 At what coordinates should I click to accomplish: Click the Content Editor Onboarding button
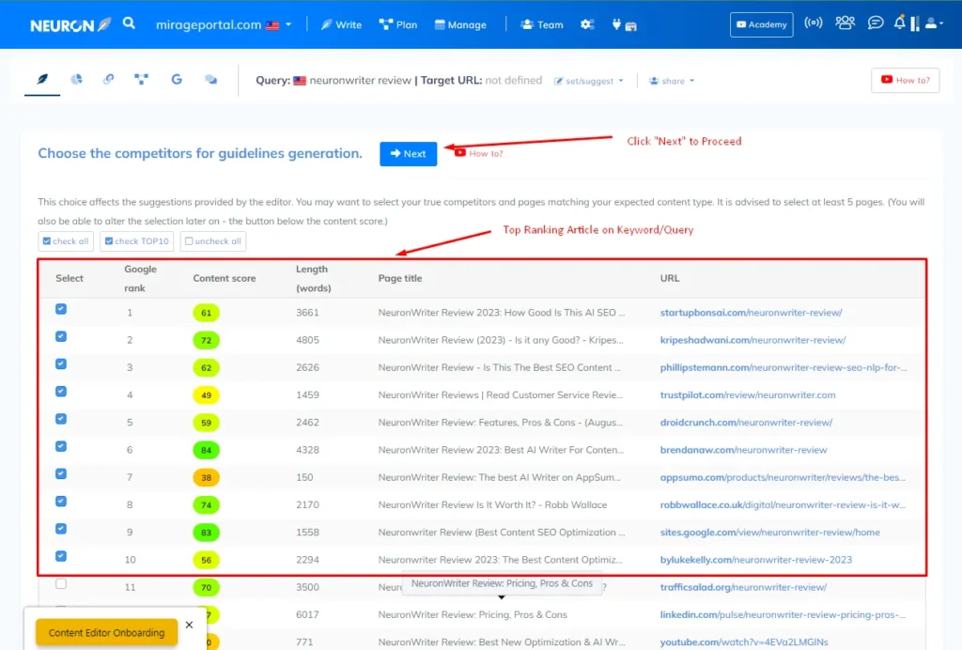[107, 632]
